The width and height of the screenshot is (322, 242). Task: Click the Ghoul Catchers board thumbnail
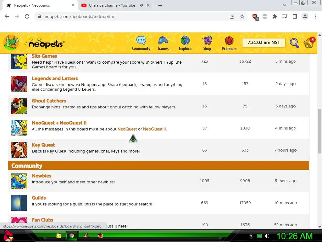tap(19, 106)
